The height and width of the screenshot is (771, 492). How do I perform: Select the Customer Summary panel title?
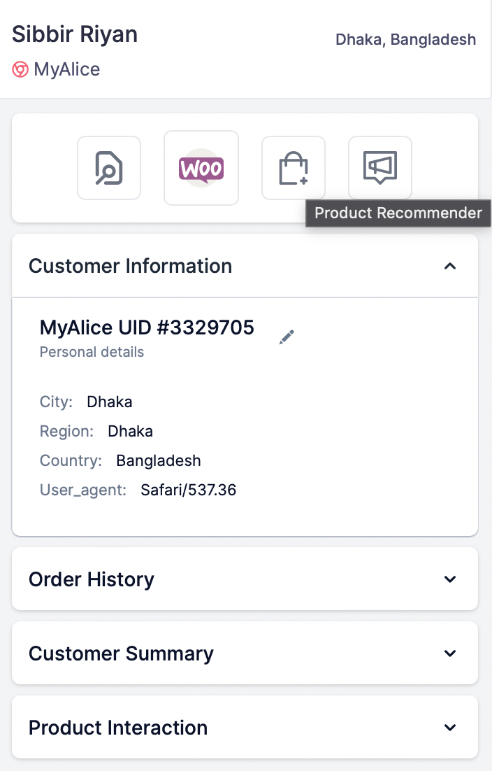[121, 653]
